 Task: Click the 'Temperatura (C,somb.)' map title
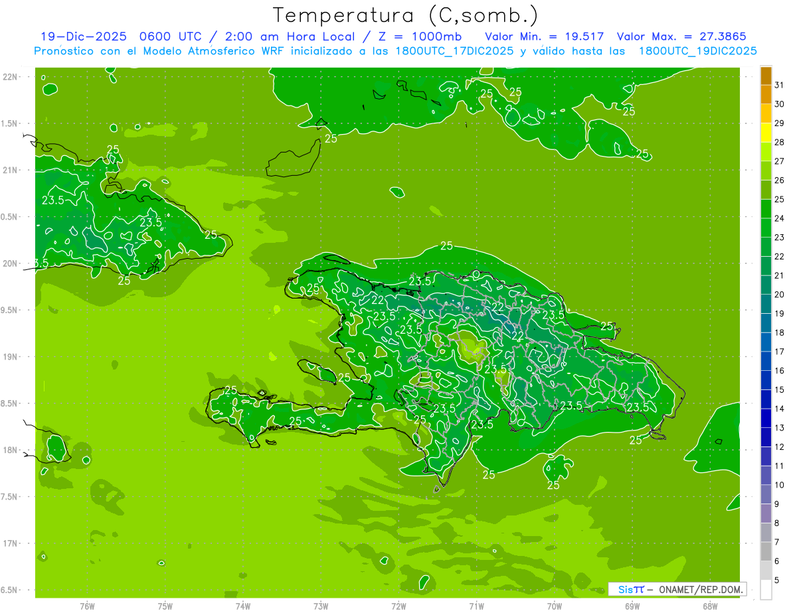(x=405, y=15)
